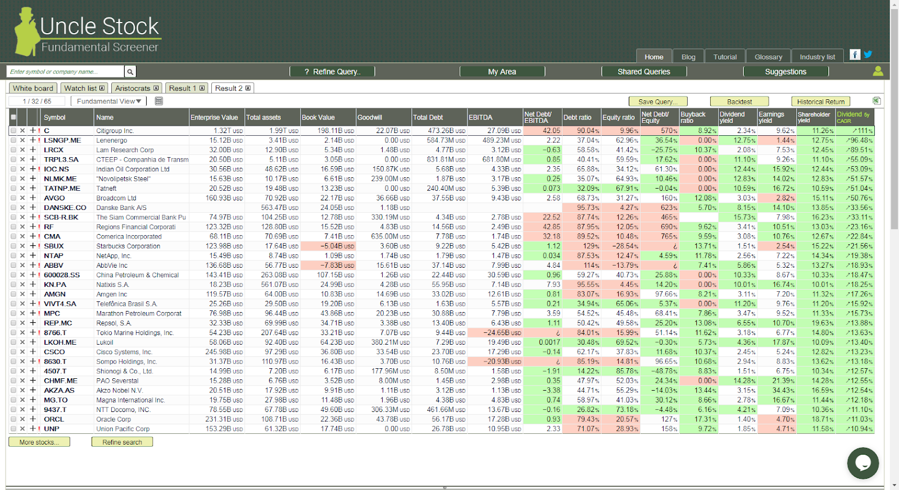Sort by the Enterprise Value column header
899x490 pixels.
(217, 117)
